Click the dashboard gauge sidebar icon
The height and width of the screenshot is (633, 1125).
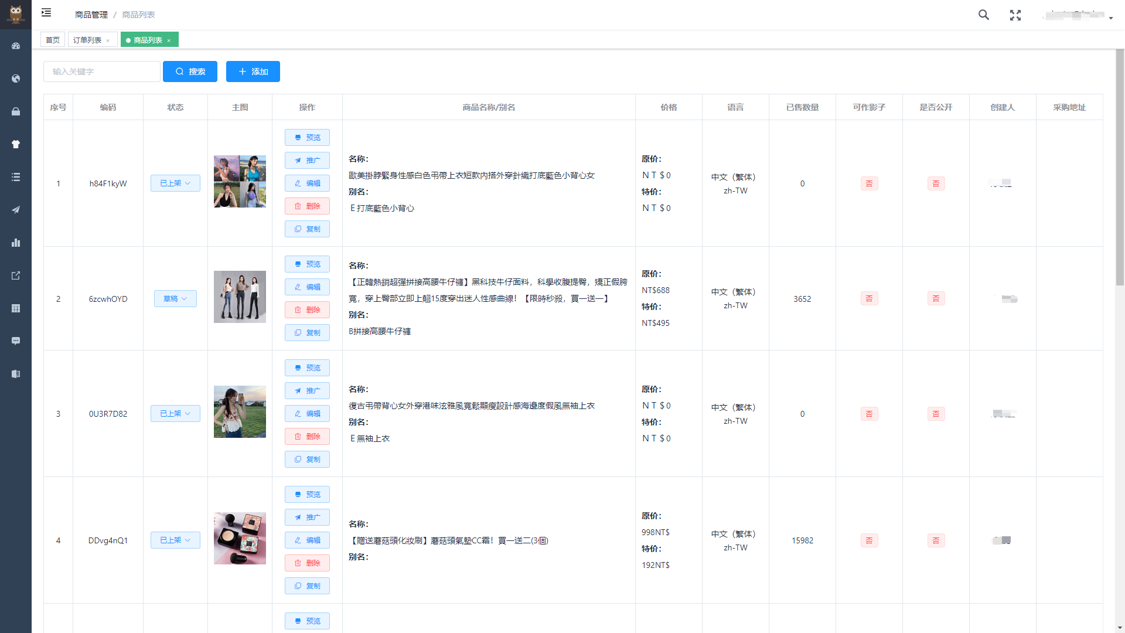16,46
